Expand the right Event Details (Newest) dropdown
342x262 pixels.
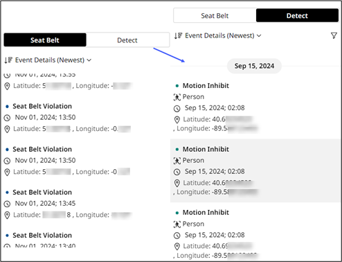tap(218, 35)
